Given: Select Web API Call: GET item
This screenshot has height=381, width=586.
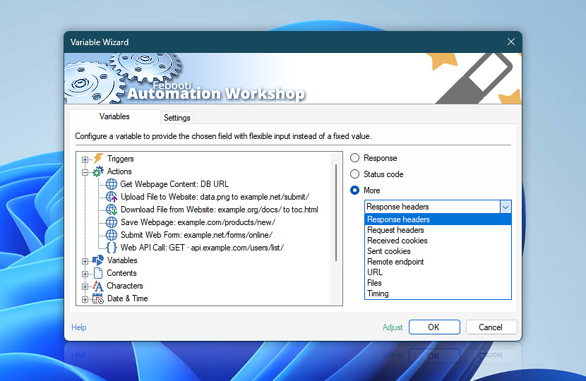Looking at the screenshot, I should pyautogui.click(x=202, y=248).
